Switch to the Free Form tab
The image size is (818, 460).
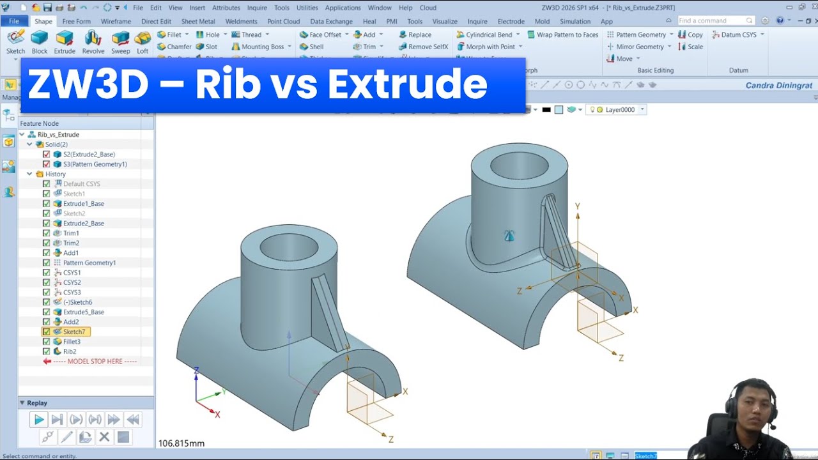click(x=77, y=21)
